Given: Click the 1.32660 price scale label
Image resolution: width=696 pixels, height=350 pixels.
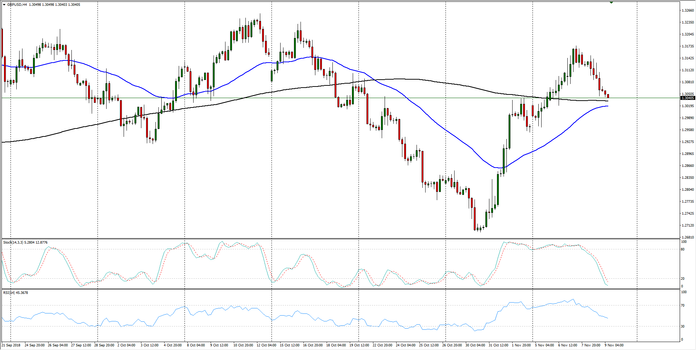Looking at the screenshot, I should [x=687, y=10].
